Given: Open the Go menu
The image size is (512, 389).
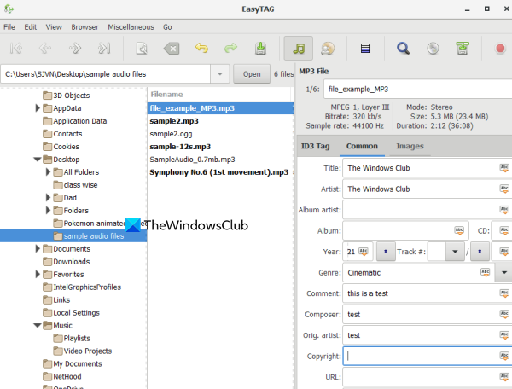Looking at the screenshot, I should 167,27.
